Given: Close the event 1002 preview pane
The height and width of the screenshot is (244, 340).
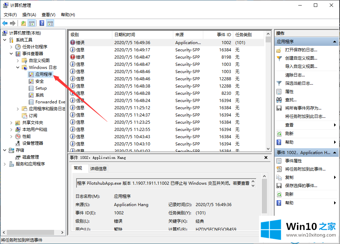Looking at the screenshot, I should point(266,158).
